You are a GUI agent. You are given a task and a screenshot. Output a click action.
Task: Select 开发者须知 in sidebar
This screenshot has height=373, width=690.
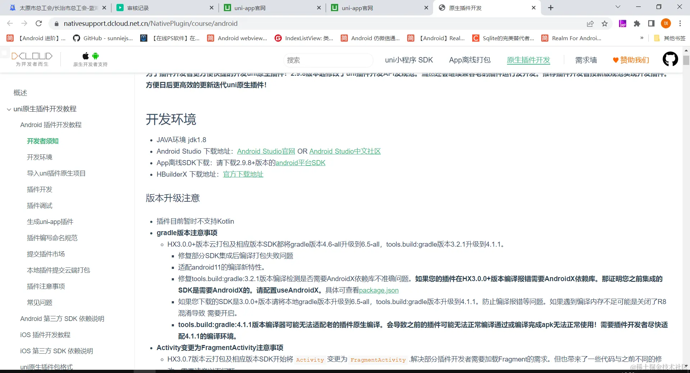point(43,141)
